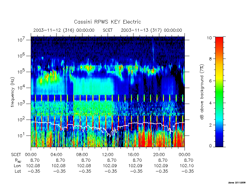
Task: Click the '2' value on the color scale
Action: click(x=210, y=125)
